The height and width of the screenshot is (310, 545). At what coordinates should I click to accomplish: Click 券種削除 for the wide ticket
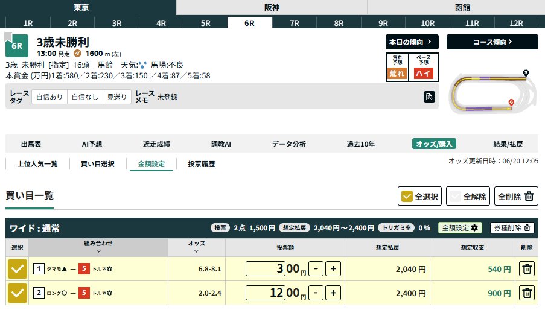[512, 228]
